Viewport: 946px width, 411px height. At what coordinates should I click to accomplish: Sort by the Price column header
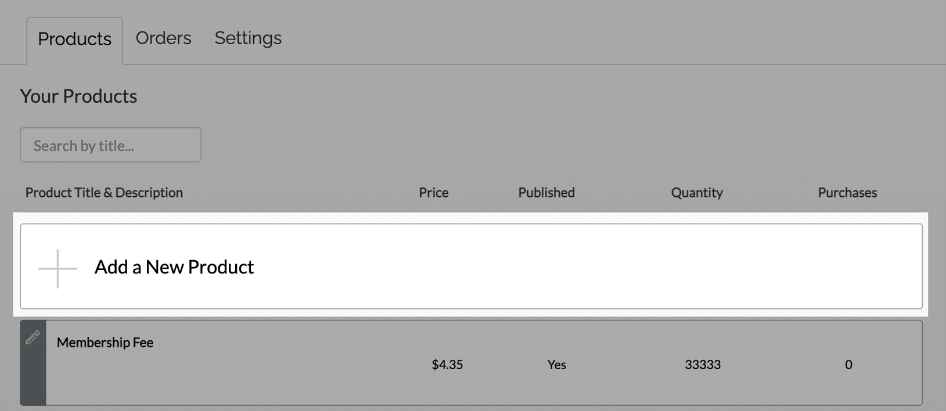(433, 192)
